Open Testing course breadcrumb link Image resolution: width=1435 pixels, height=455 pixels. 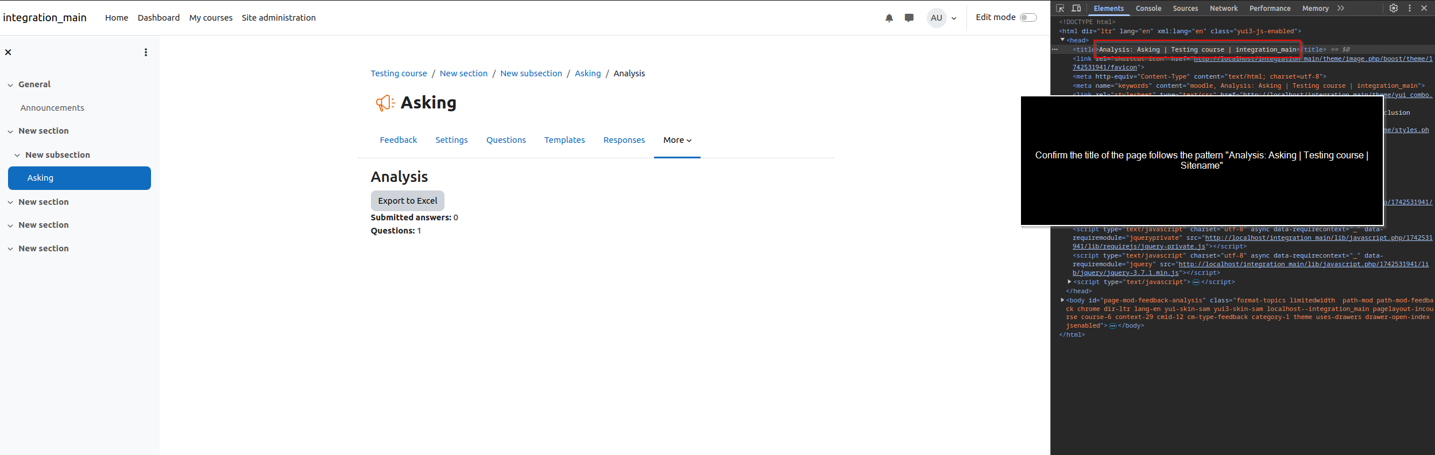(x=399, y=73)
